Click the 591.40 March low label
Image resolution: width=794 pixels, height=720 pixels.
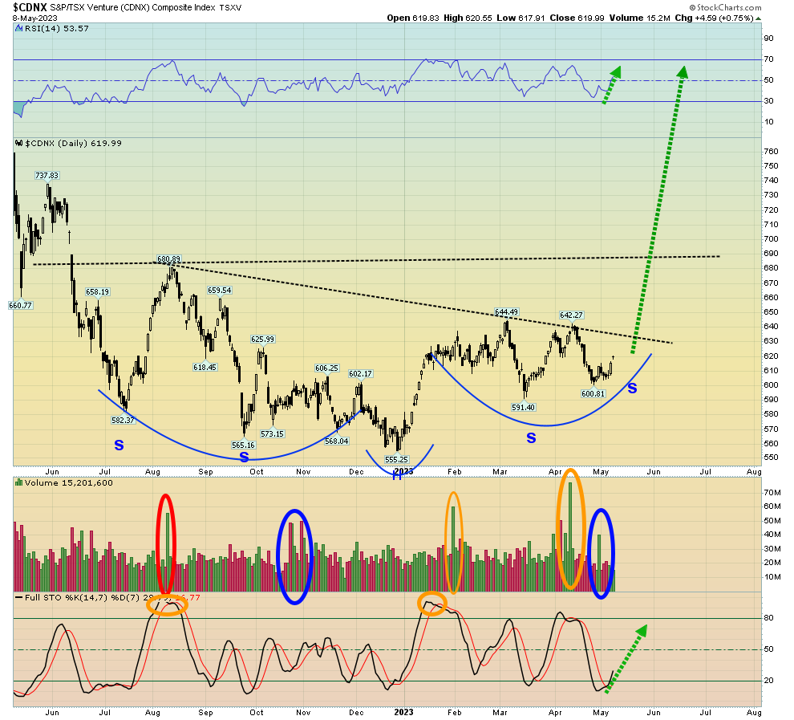[524, 408]
